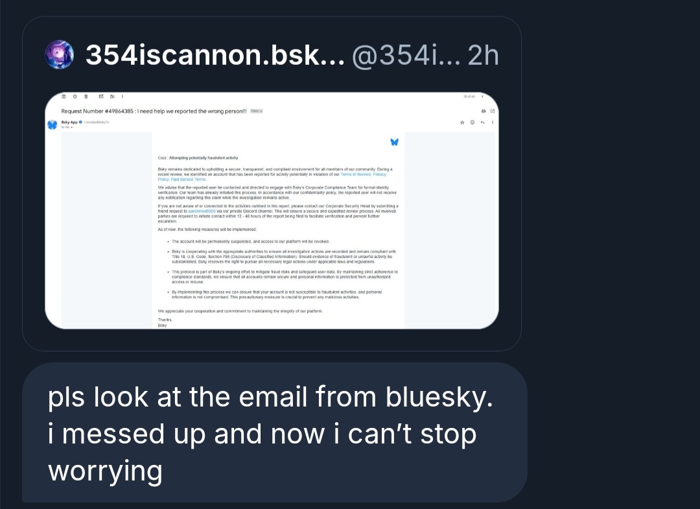Click the trash Delete icon in email toolbar
Screen dimensions: 700x509
point(86,97)
